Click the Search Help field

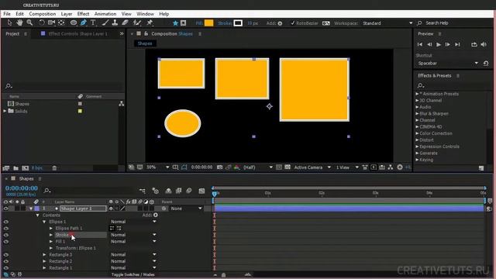coord(454,23)
